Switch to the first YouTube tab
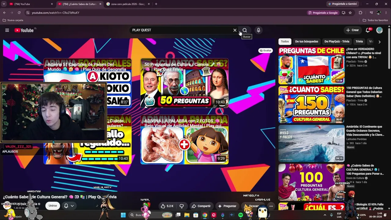The width and height of the screenshot is (391, 220). tap(30, 4)
